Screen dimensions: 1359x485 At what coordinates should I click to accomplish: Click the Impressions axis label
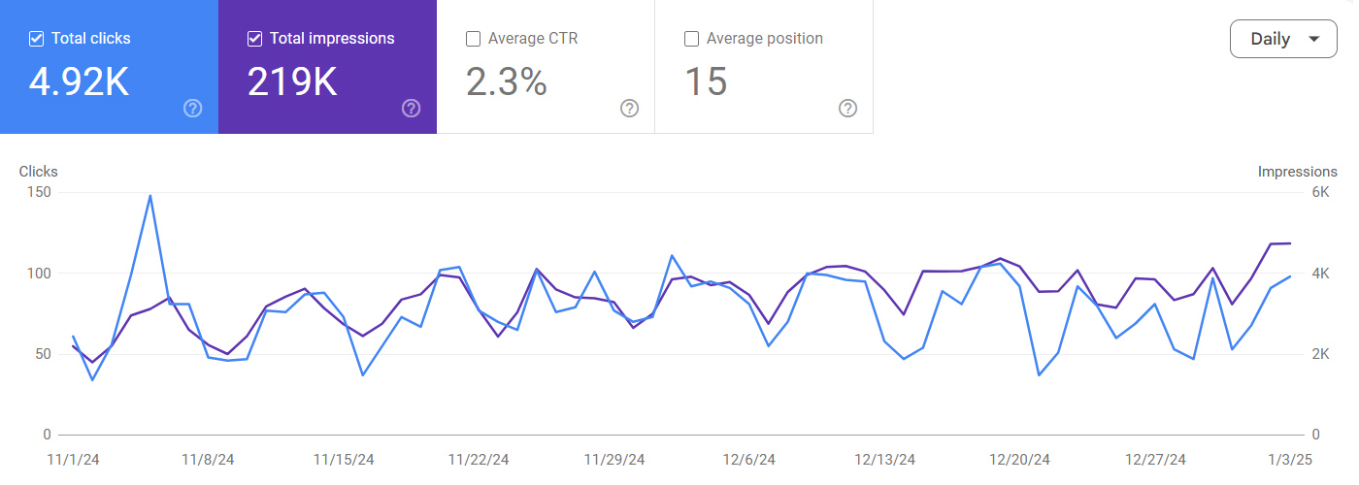coord(1297,172)
